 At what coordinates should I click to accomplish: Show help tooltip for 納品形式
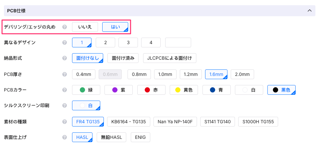(65, 58)
